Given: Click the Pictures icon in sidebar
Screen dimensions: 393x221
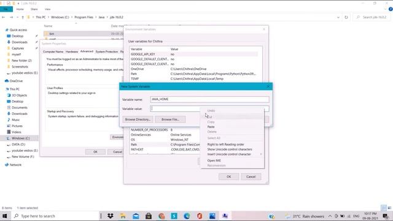Looking at the screenshot, I should tap(9, 126).
